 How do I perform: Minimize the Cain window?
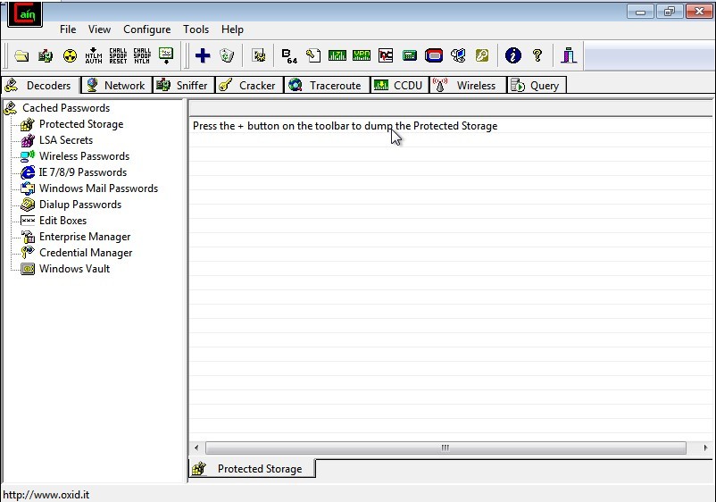tap(641, 12)
